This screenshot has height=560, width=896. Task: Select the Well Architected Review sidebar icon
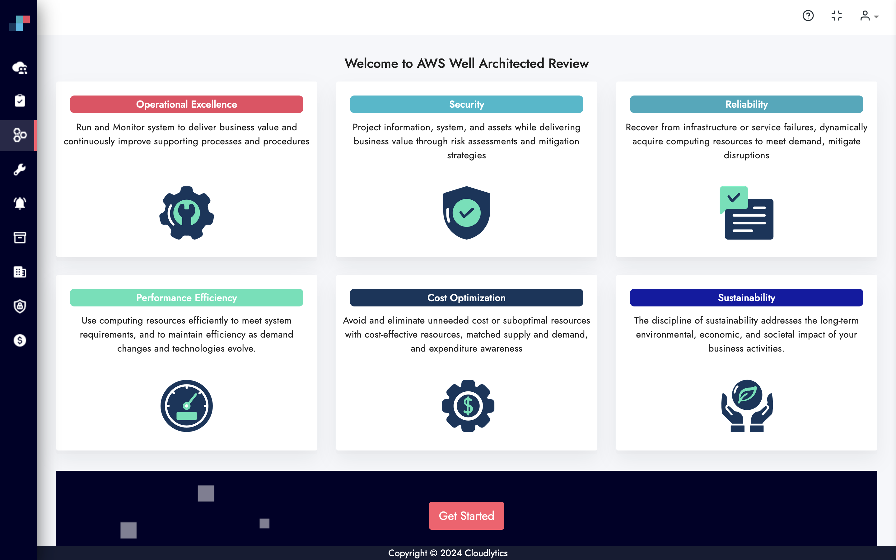tap(20, 135)
